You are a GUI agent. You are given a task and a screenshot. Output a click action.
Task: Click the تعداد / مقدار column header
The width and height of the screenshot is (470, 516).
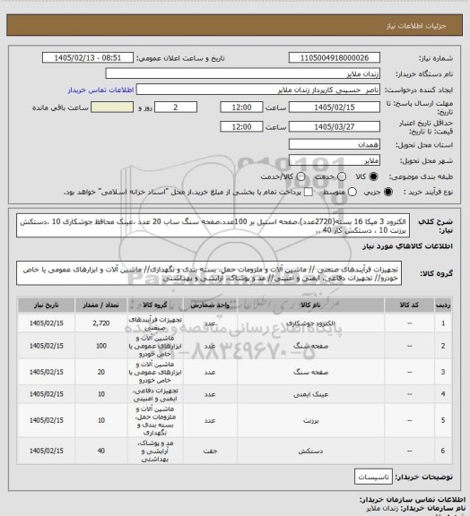(x=101, y=305)
